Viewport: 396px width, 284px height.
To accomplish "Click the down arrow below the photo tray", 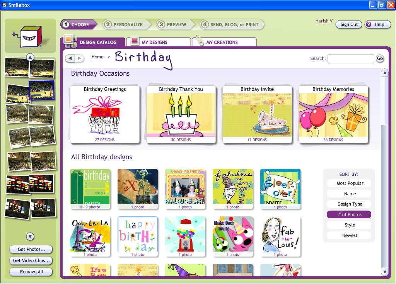I will [x=31, y=237].
